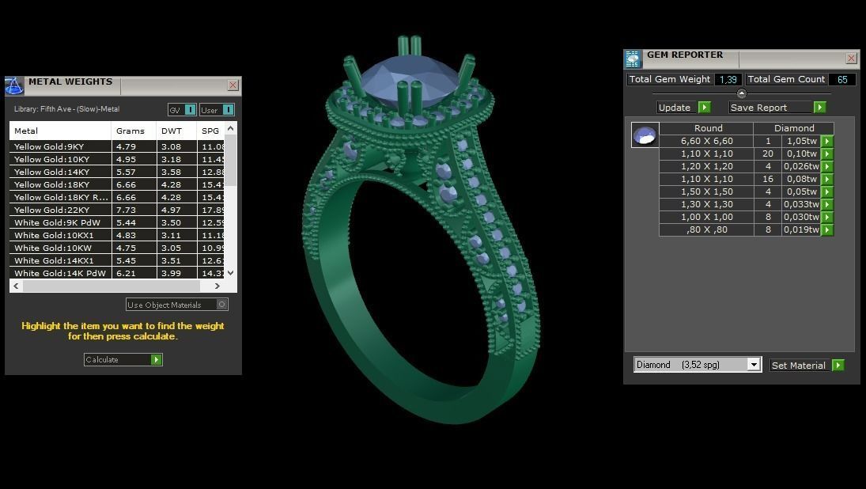Click the Total Gem Count value 65

[x=841, y=80]
